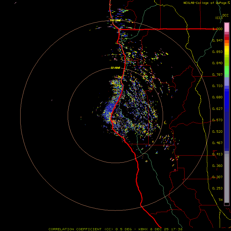Click the NEXLAB-College of DuPage text

tap(205, 3)
